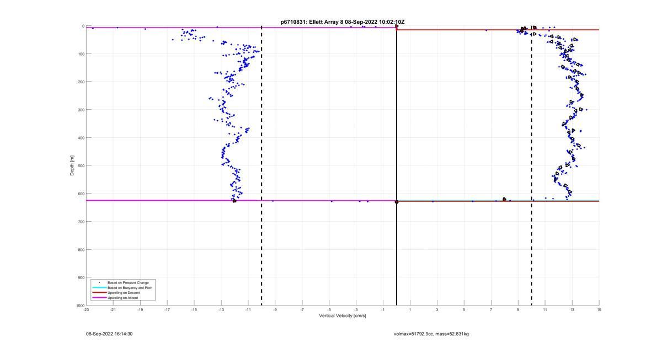
Task: Click x-axis tick label '-7'
Action: [302, 309]
